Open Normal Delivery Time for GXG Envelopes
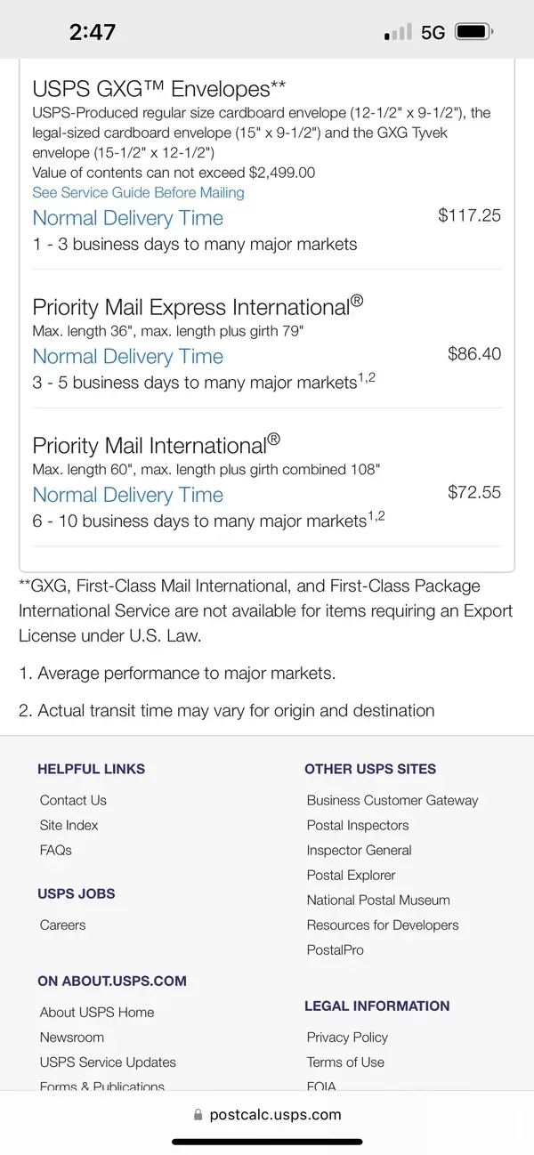This screenshot has width=534, height=1155. (x=128, y=218)
